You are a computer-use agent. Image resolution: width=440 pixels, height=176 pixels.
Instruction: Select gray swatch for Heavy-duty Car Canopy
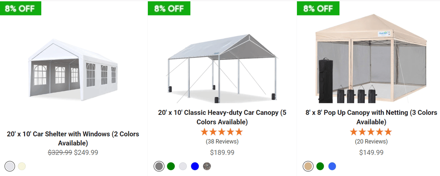click(x=159, y=166)
